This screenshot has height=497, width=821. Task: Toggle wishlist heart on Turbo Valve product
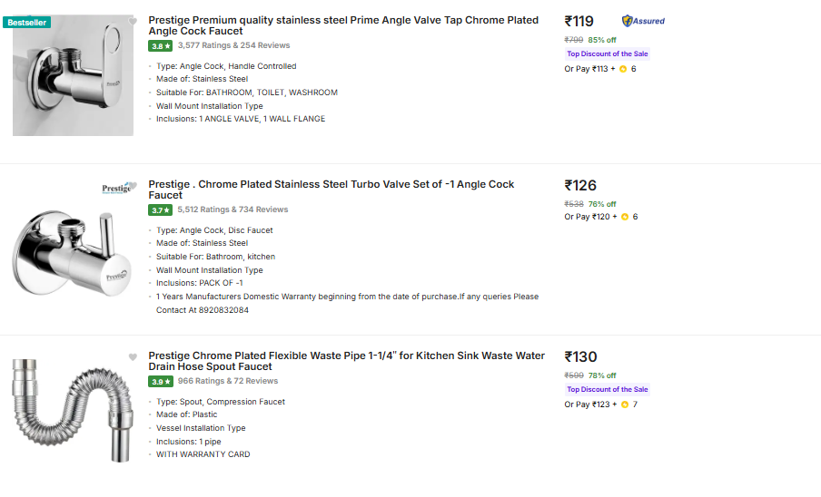(x=133, y=186)
